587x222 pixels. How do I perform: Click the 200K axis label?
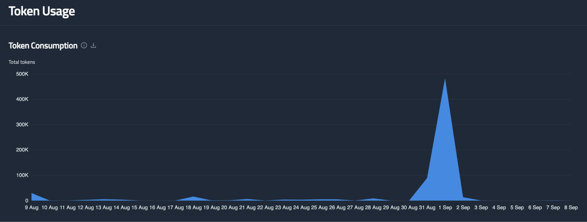click(22, 150)
